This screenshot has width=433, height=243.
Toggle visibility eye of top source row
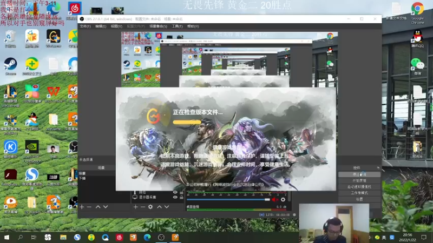(x=175, y=192)
